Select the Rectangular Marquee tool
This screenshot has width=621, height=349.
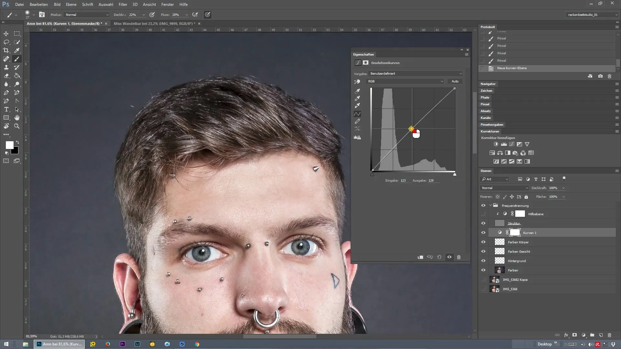[x=17, y=34]
